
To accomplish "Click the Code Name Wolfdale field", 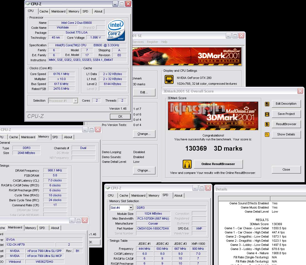I will click(x=63, y=28).
